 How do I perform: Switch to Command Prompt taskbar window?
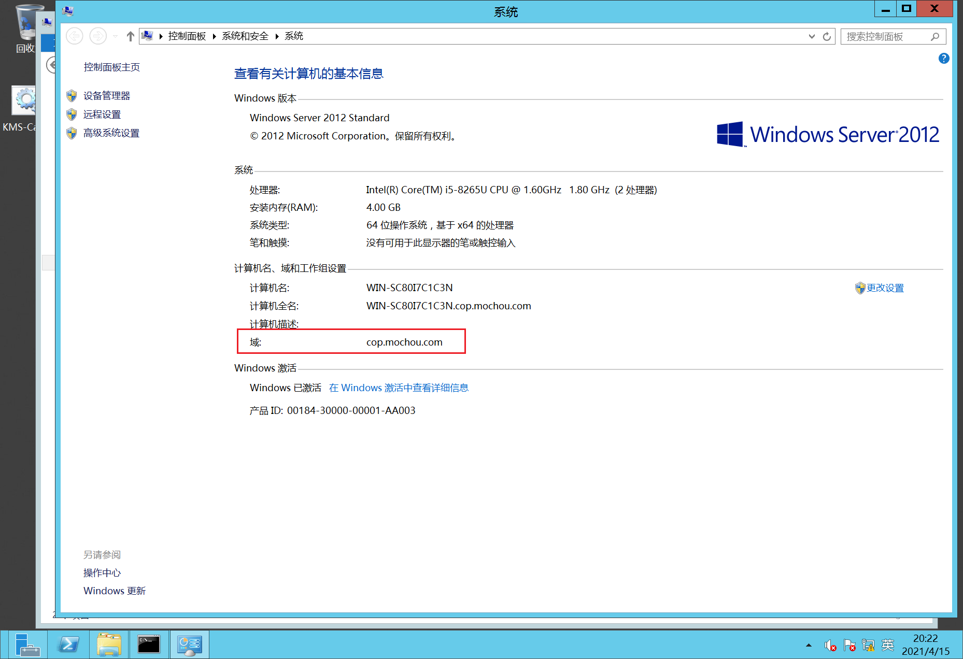pos(149,644)
